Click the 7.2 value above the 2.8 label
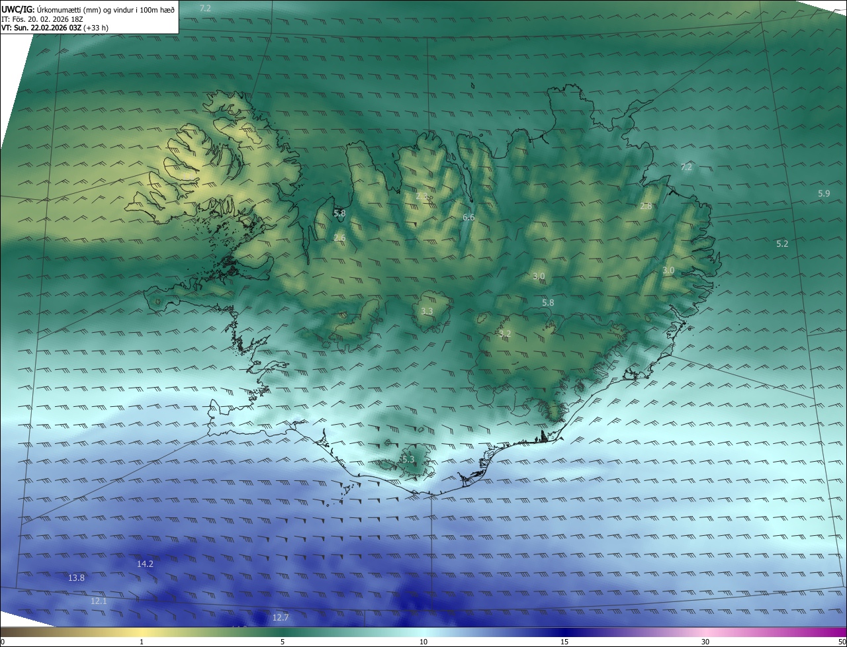Screen dimensions: 847x647 click(686, 167)
